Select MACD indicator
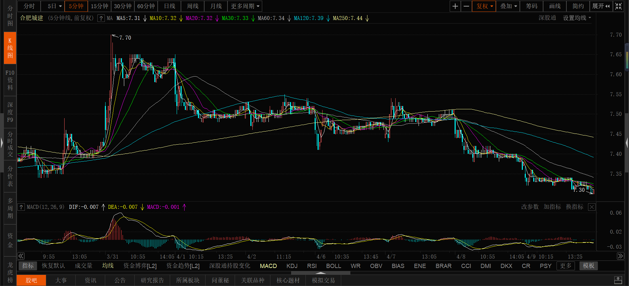The width and height of the screenshot is (629, 286). 268,266
